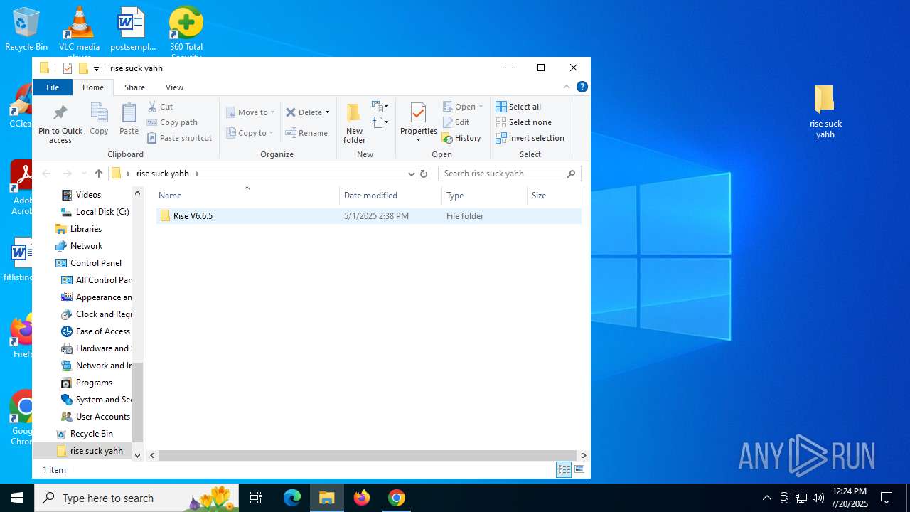The image size is (910, 512).
Task: Create a New folder from ribbon
Action: coord(354,123)
